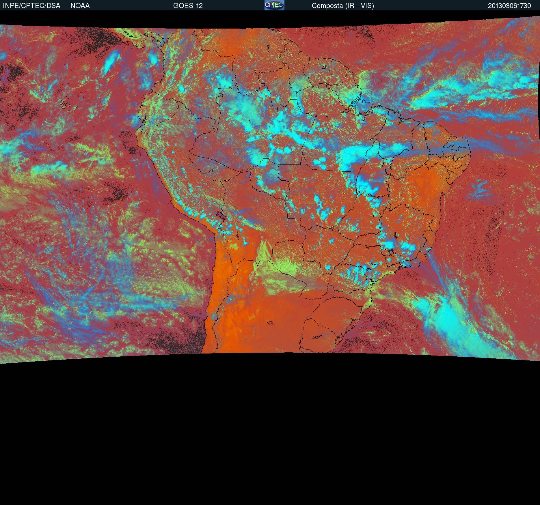The width and height of the screenshot is (540, 505).
Task: Click the CPTEC logo in the header
Action: click(x=274, y=5)
